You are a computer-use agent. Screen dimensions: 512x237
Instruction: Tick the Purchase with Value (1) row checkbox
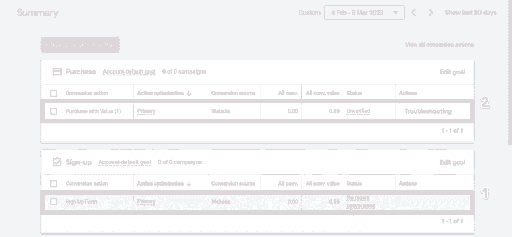point(54,111)
